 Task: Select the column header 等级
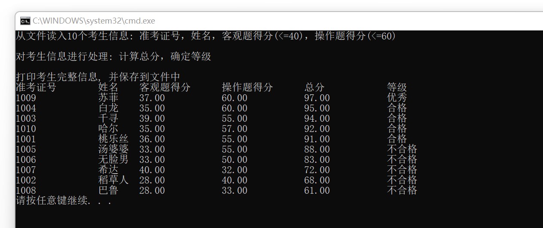tap(397, 87)
